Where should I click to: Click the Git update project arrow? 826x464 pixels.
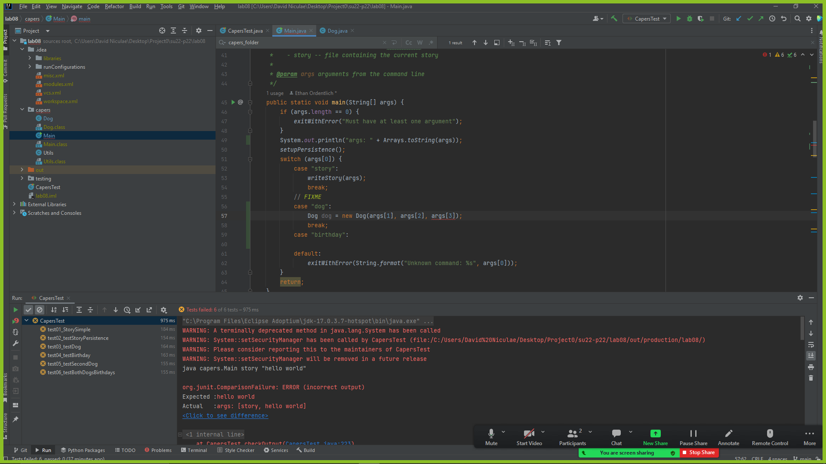pyautogui.click(x=739, y=18)
